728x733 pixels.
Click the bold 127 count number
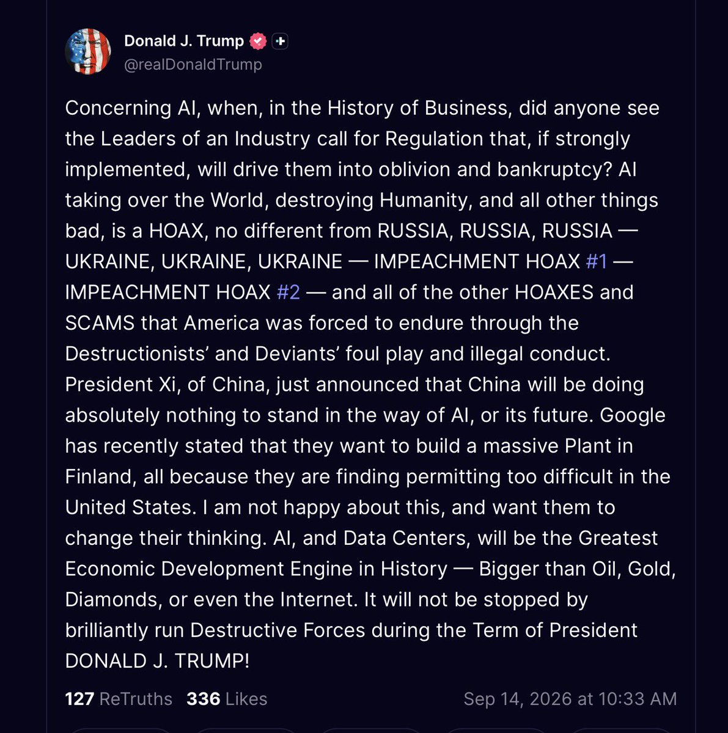[79, 699]
